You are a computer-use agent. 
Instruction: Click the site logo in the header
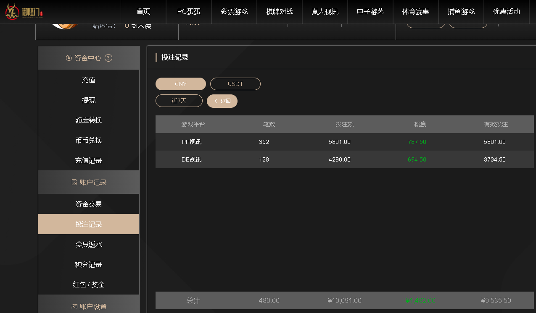[24, 12]
